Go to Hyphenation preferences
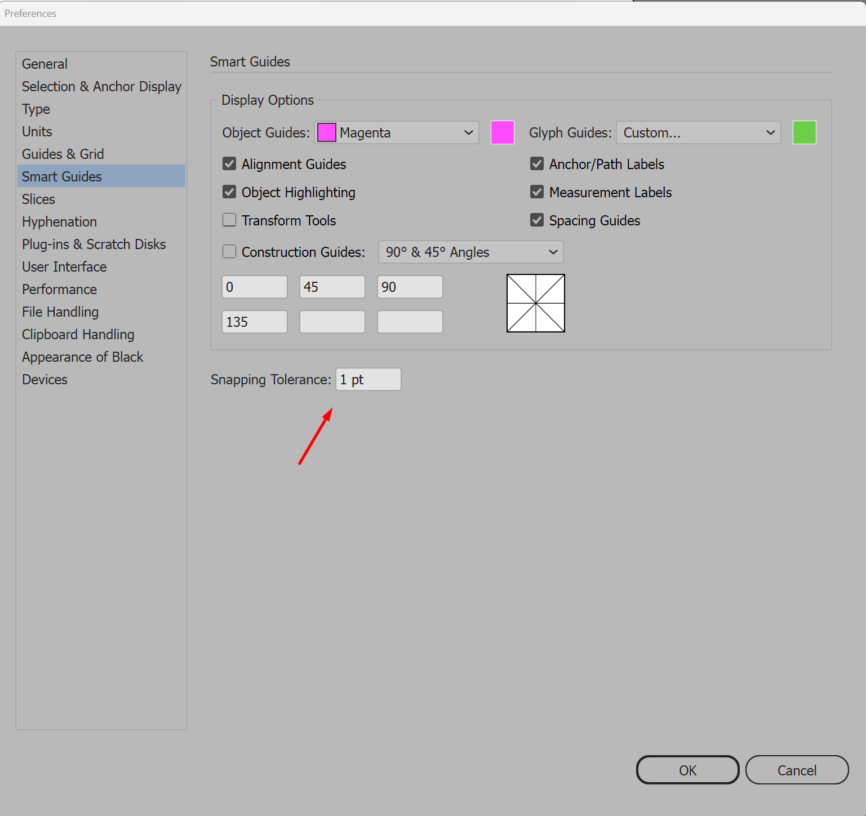Screen dimensions: 866x816 101,221
